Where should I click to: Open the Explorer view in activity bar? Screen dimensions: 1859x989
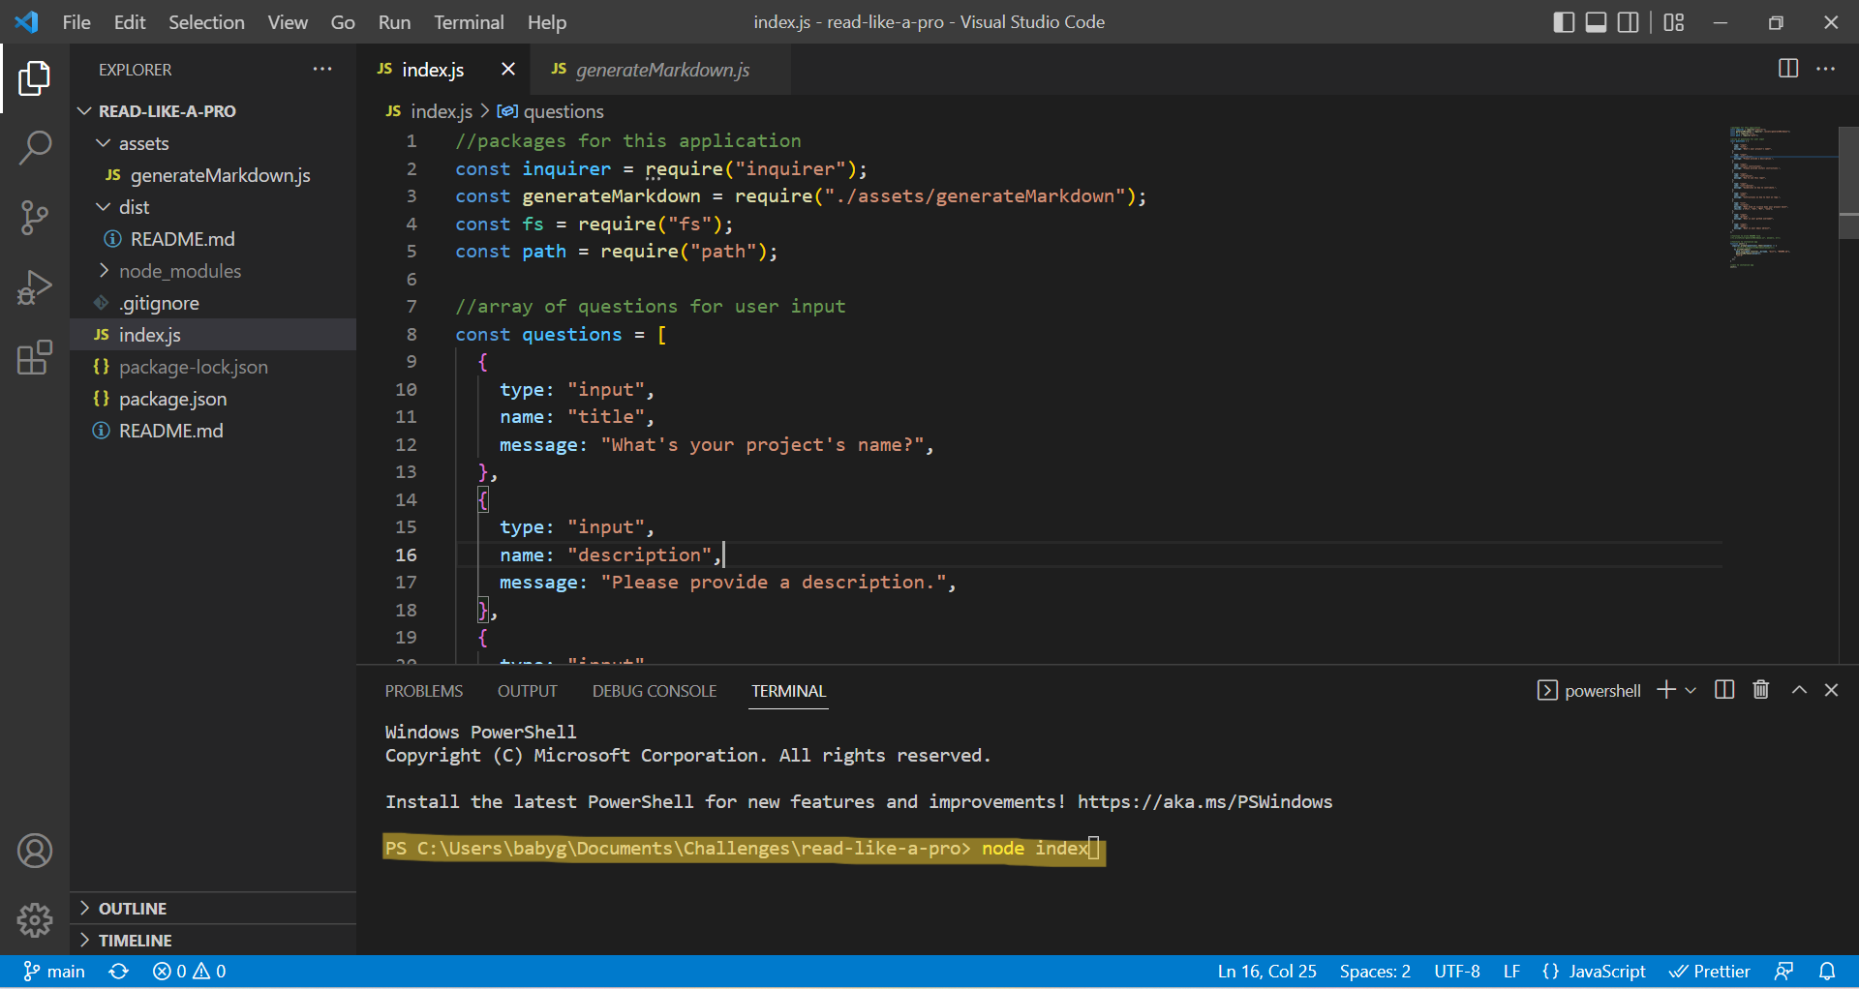(x=35, y=78)
